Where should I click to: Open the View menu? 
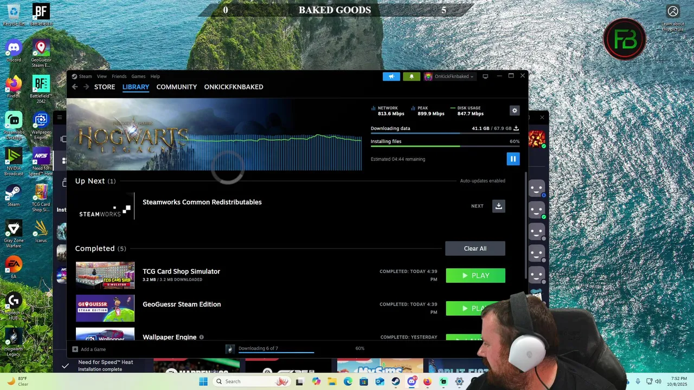(102, 76)
